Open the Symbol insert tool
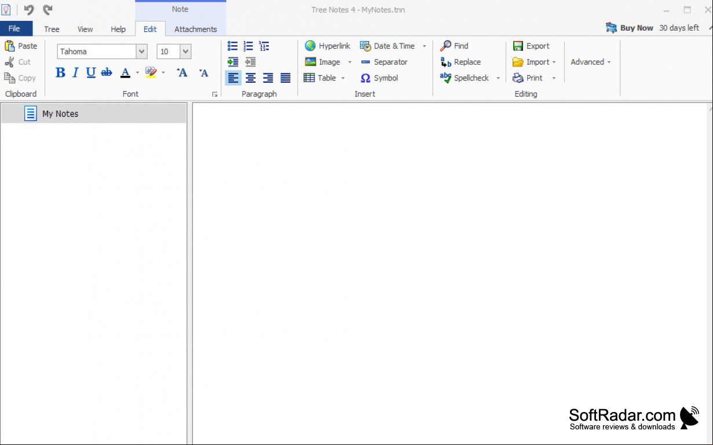The width and height of the screenshot is (713, 445). (379, 78)
